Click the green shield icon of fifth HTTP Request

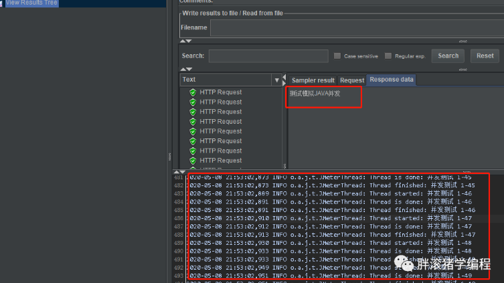click(x=193, y=131)
